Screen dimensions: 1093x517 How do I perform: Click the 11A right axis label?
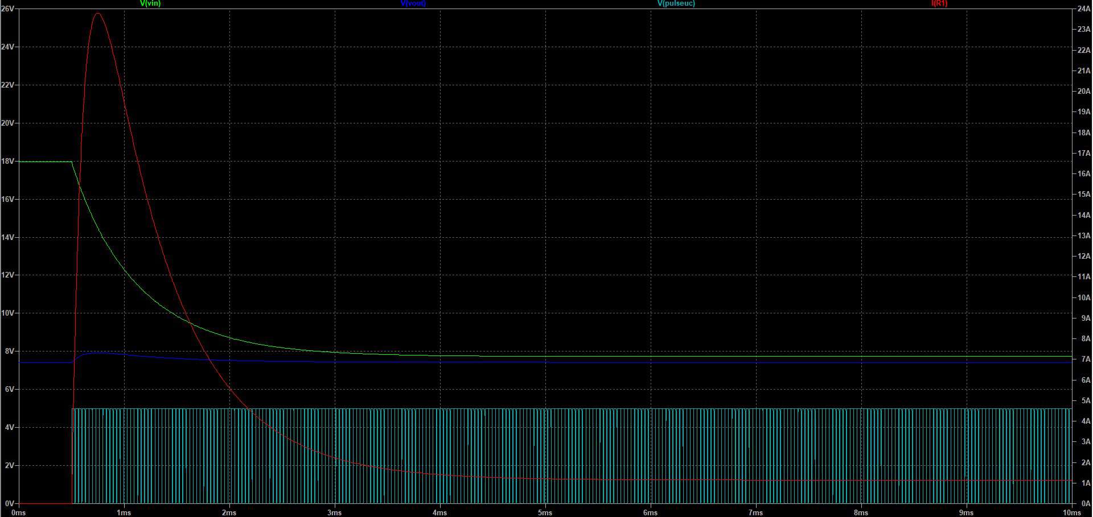click(1084, 276)
